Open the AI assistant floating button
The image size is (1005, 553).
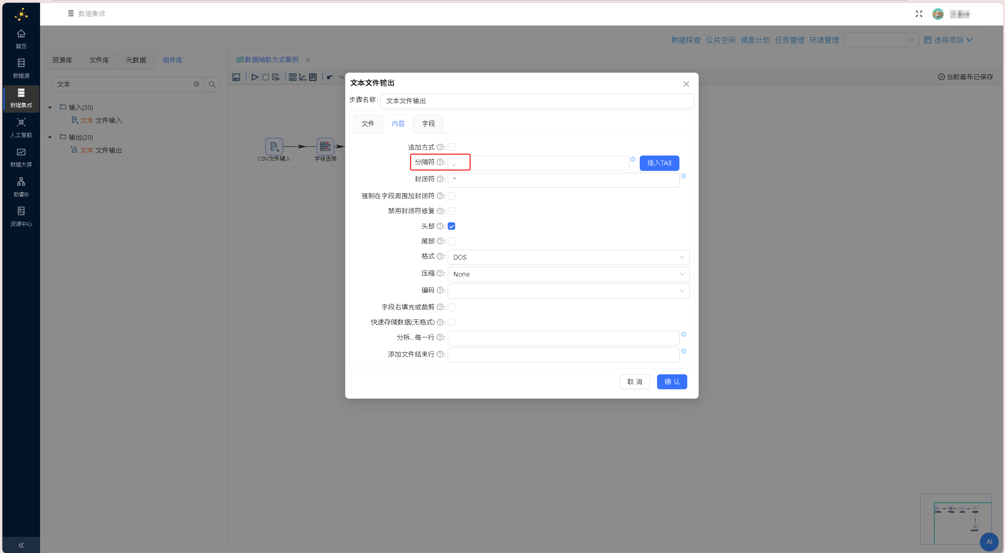989,542
